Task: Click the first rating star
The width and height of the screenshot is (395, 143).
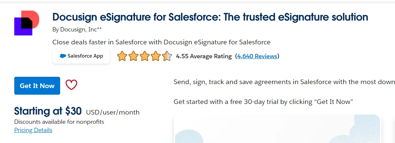Action: tap(122, 56)
